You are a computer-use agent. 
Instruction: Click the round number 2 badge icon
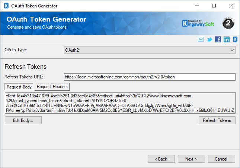click(228, 23)
